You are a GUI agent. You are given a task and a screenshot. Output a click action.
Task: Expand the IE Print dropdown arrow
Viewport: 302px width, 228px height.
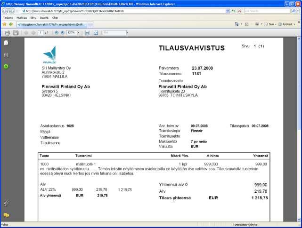pyautogui.click(x=261, y=24)
